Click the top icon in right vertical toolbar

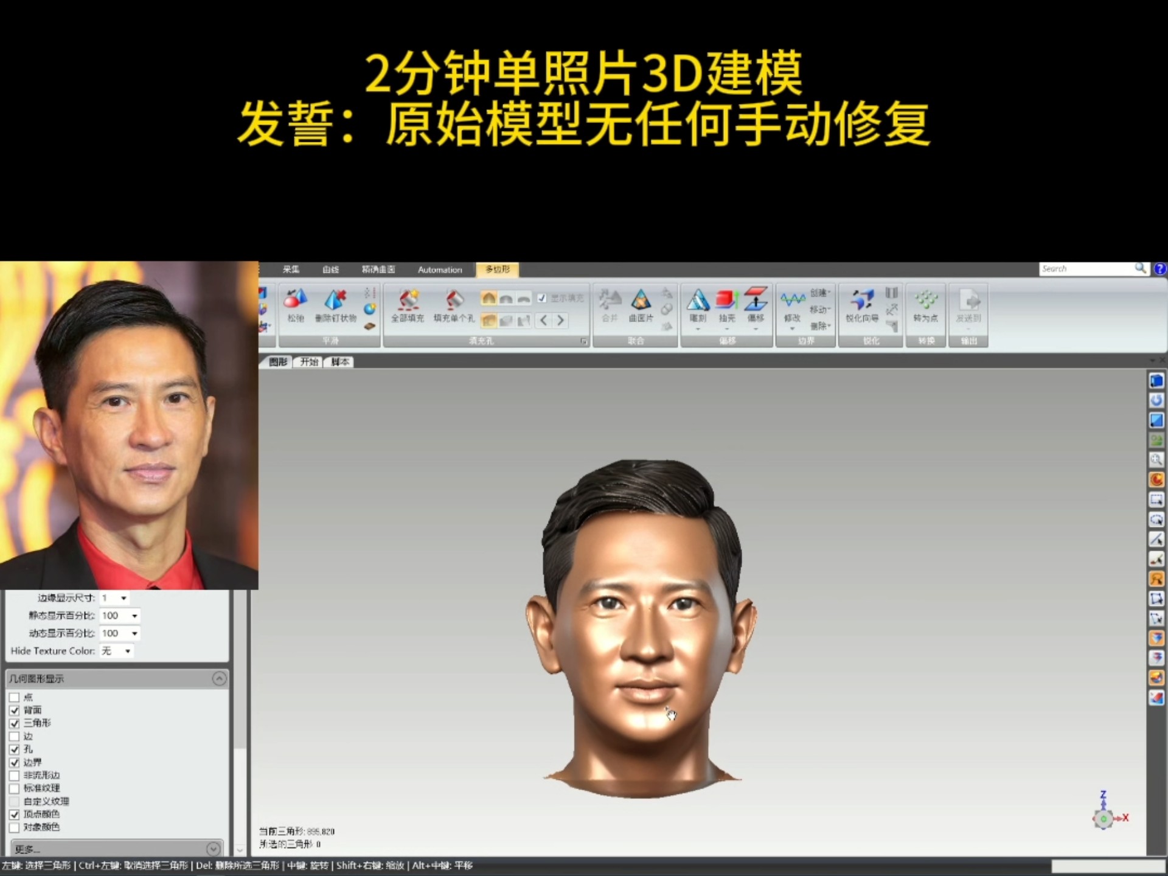pos(1156,381)
